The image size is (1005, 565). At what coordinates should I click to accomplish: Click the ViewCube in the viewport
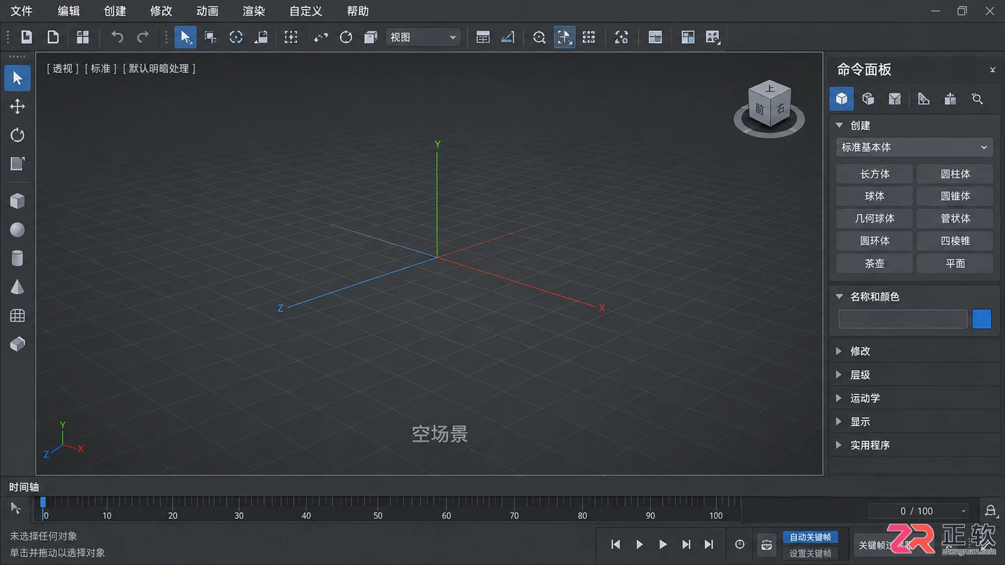point(769,105)
